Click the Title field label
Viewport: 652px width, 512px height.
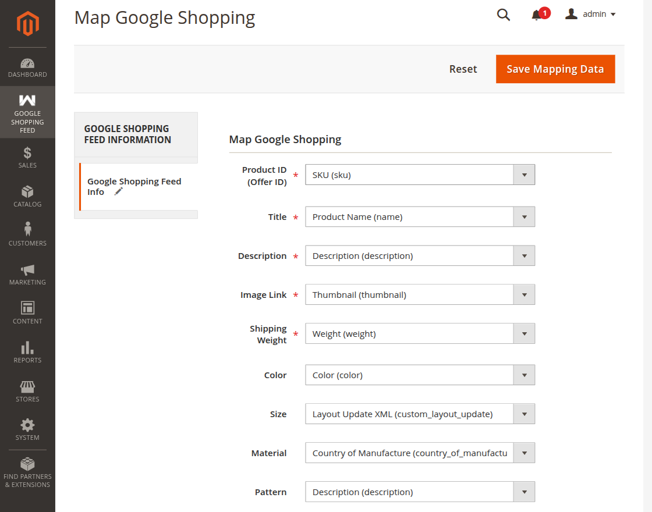coord(277,217)
